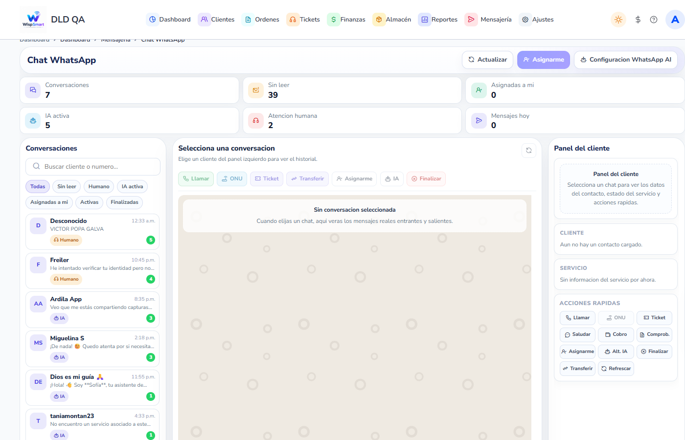
Task: Click the Sin leer stat card icon
Action: pyautogui.click(x=256, y=90)
